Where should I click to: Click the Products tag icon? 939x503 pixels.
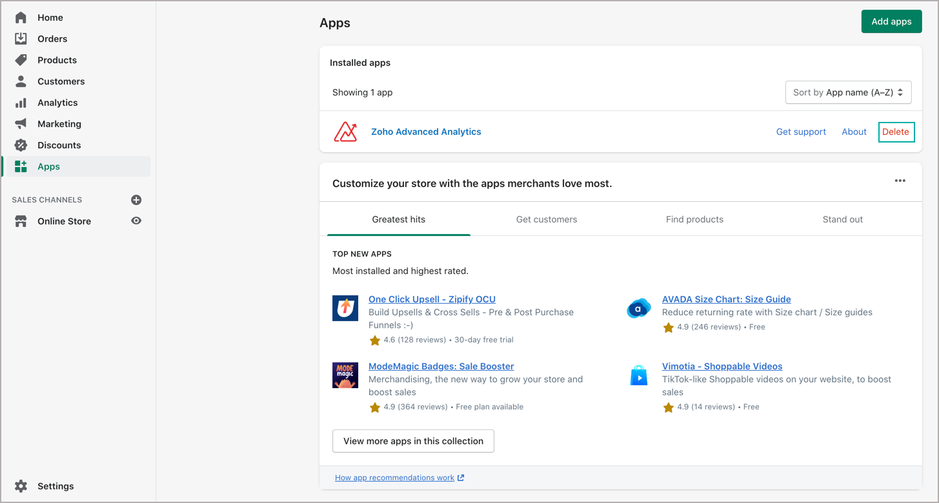21,60
